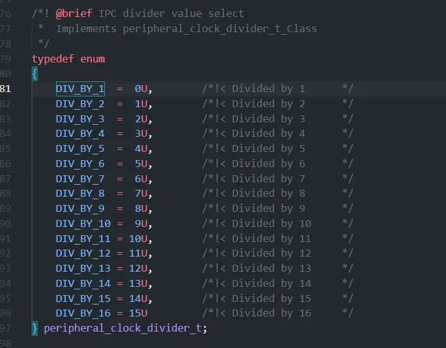Click the closing brace before peripheral_clock_divider_t
Image resolution: width=446 pixels, height=348 pixels.
click(35, 328)
